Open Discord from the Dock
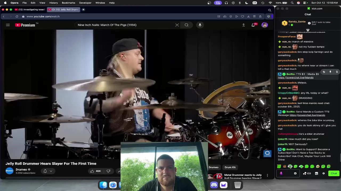 point(214,185)
